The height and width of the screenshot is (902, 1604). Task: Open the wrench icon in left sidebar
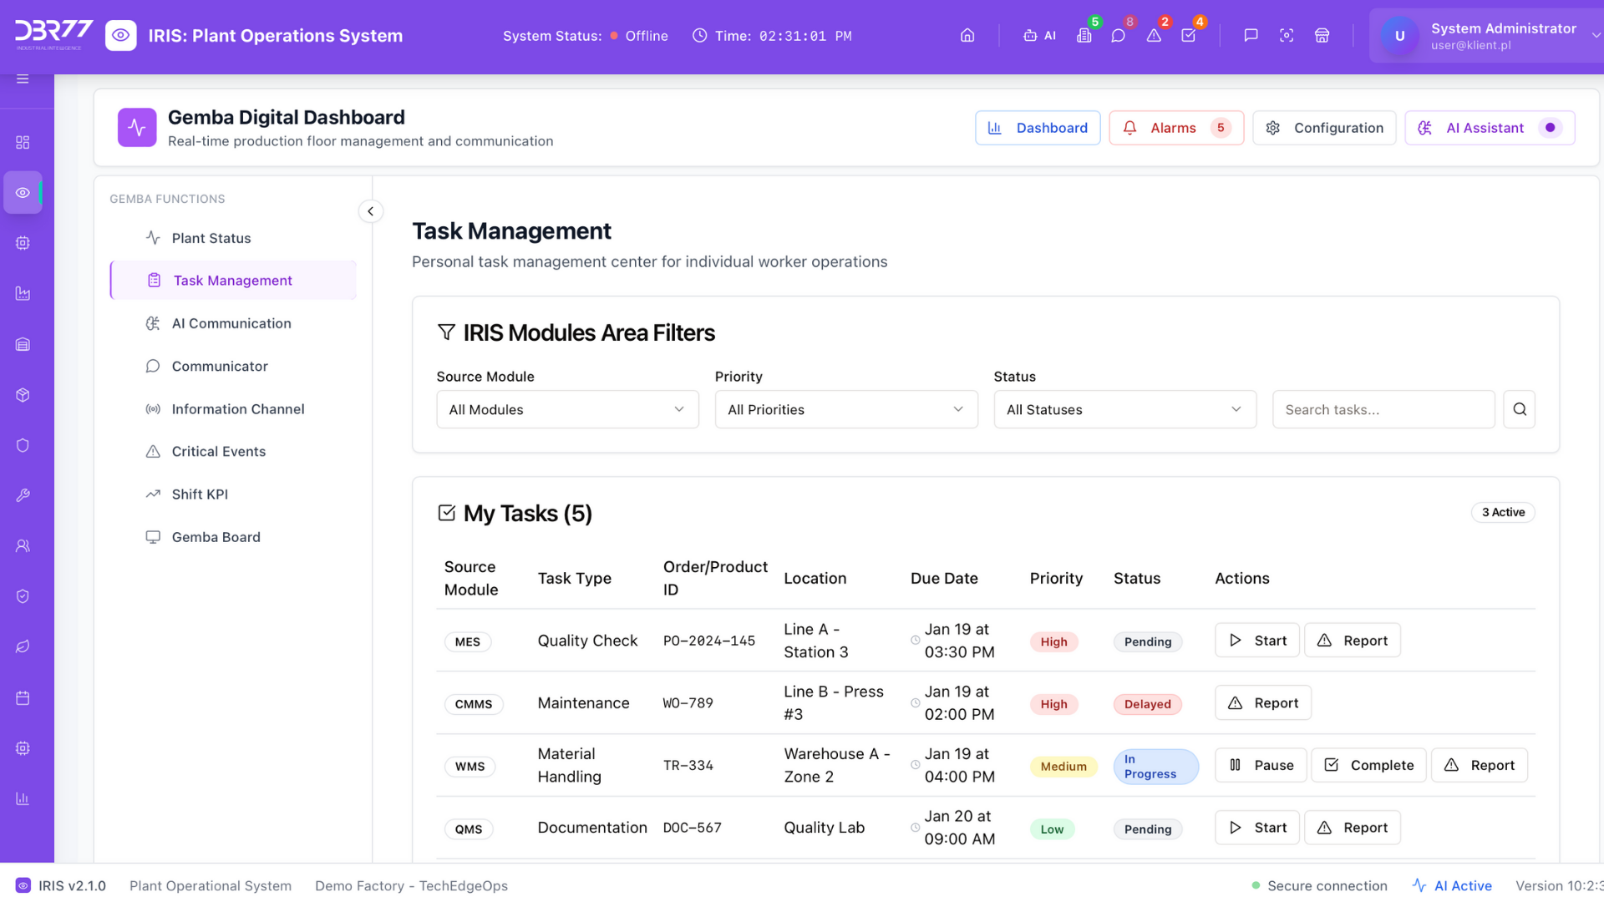click(23, 495)
